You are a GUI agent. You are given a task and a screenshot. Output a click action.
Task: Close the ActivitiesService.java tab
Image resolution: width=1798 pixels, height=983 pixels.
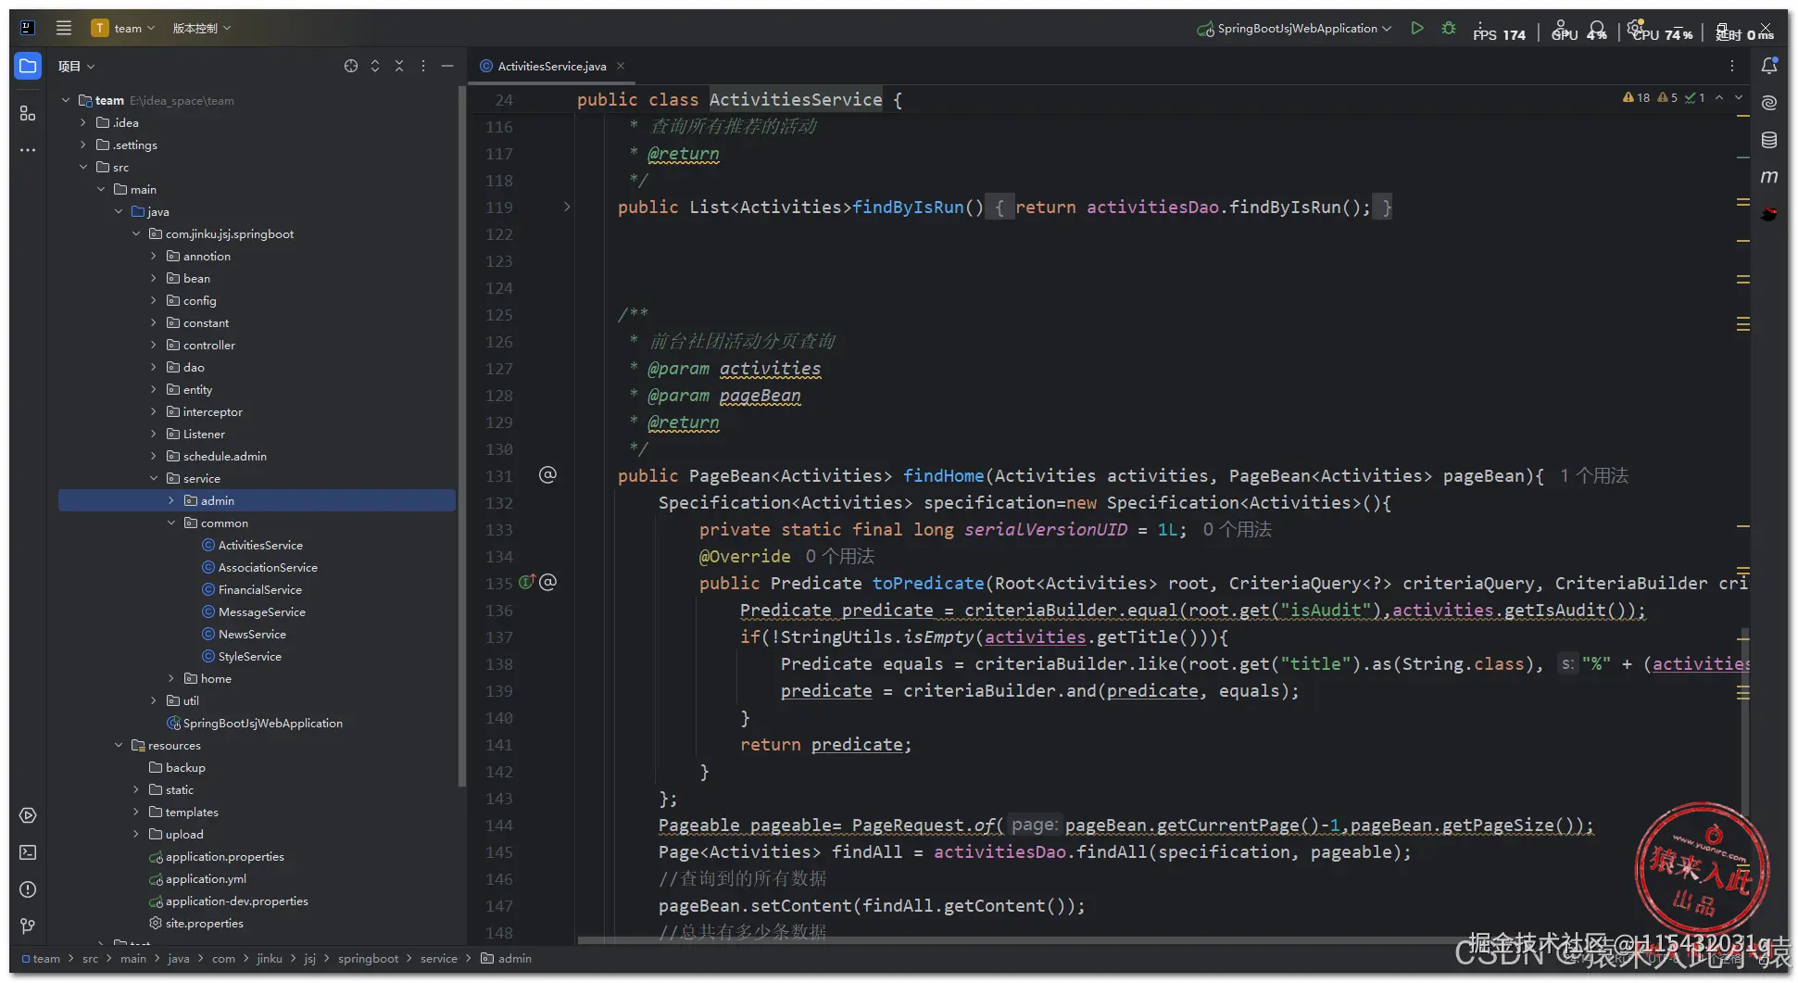tap(621, 66)
